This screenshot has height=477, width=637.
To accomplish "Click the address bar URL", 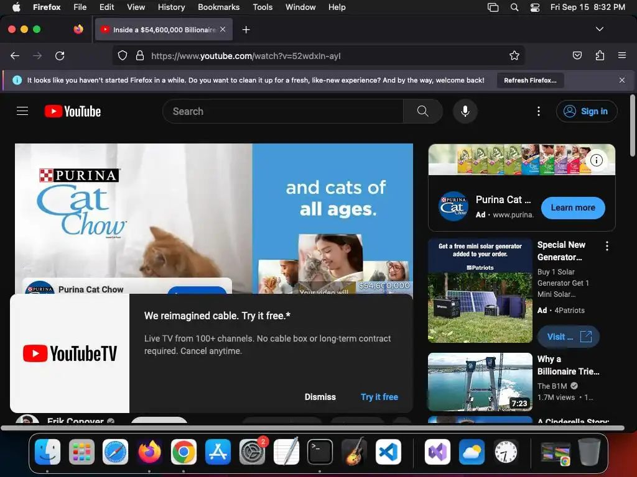I will [x=246, y=56].
